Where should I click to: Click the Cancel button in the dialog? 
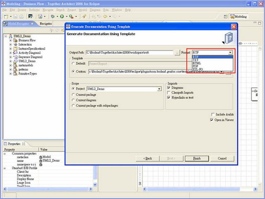click(x=222, y=158)
